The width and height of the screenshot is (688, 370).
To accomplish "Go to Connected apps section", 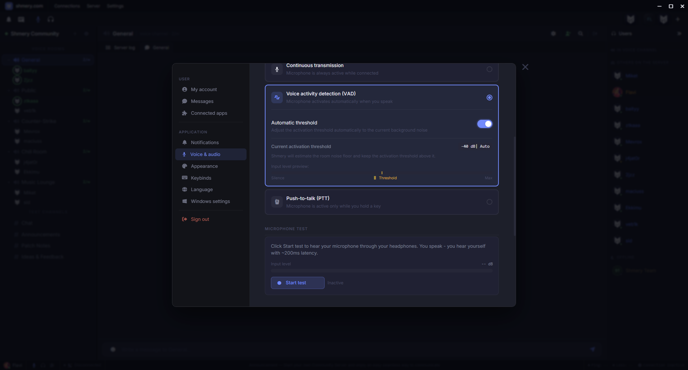I will click(211, 113).
